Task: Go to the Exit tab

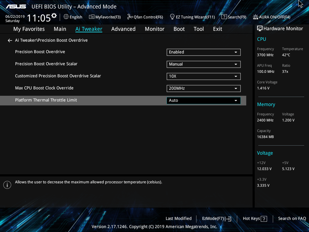Action: click(218, 29)
